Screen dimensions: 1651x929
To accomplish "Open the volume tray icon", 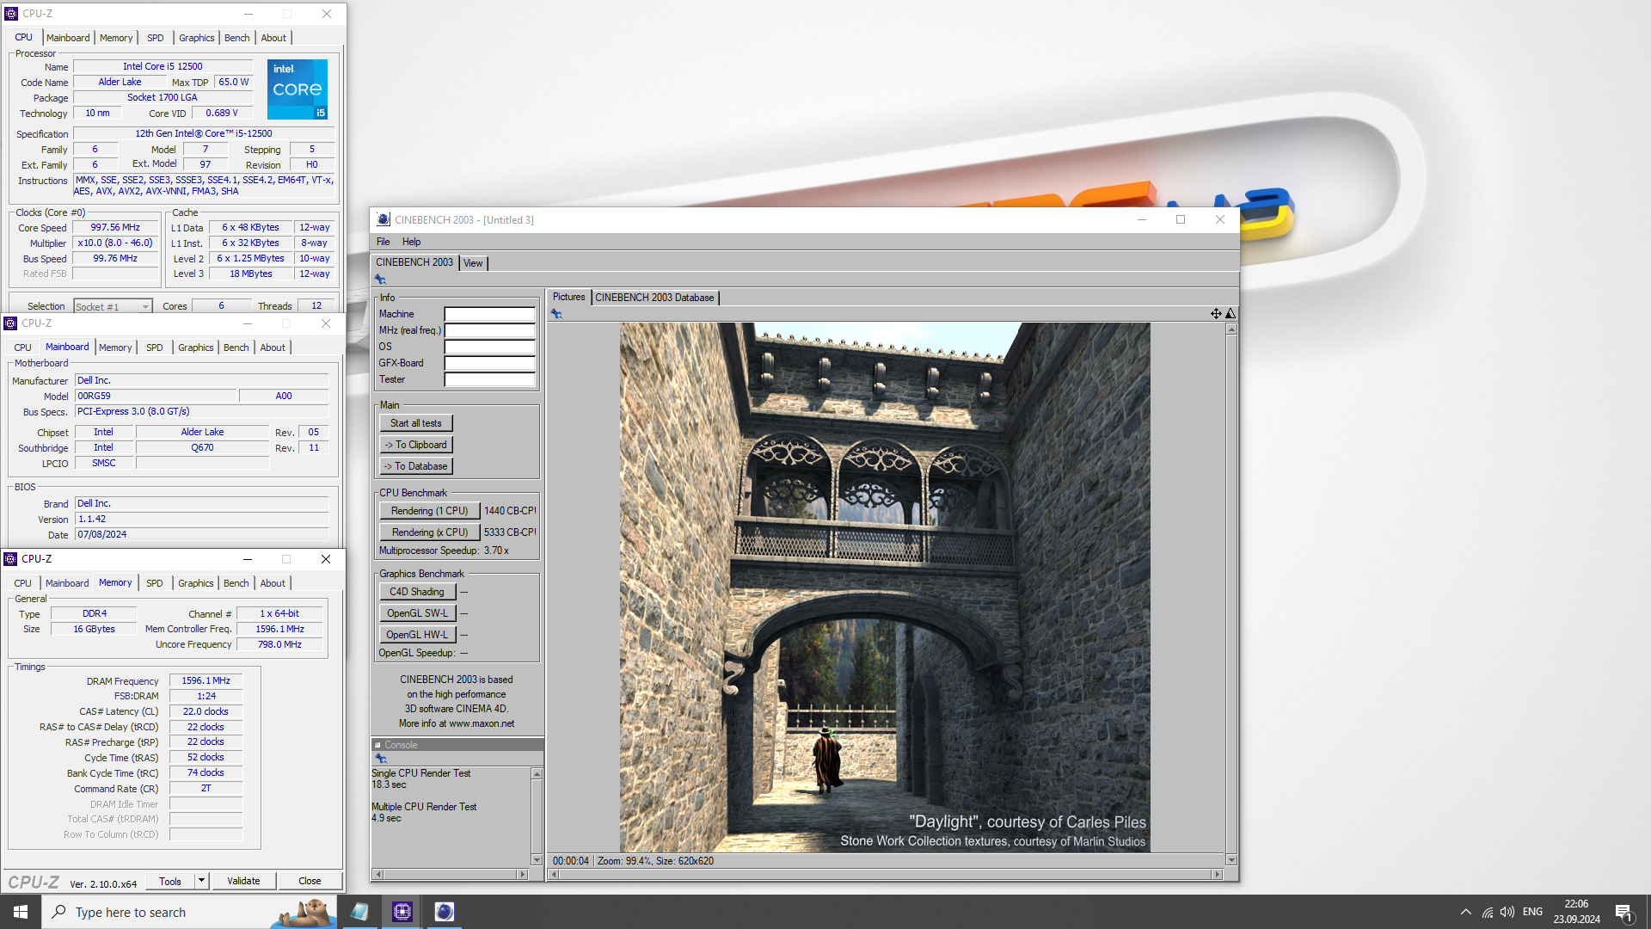I will [1507, 912].
